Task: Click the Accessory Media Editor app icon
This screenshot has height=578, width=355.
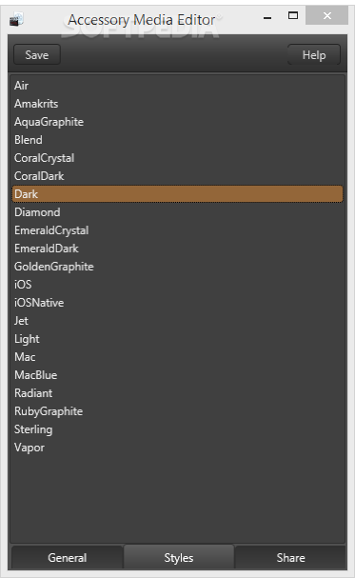Action: click(x=16, y=19)
